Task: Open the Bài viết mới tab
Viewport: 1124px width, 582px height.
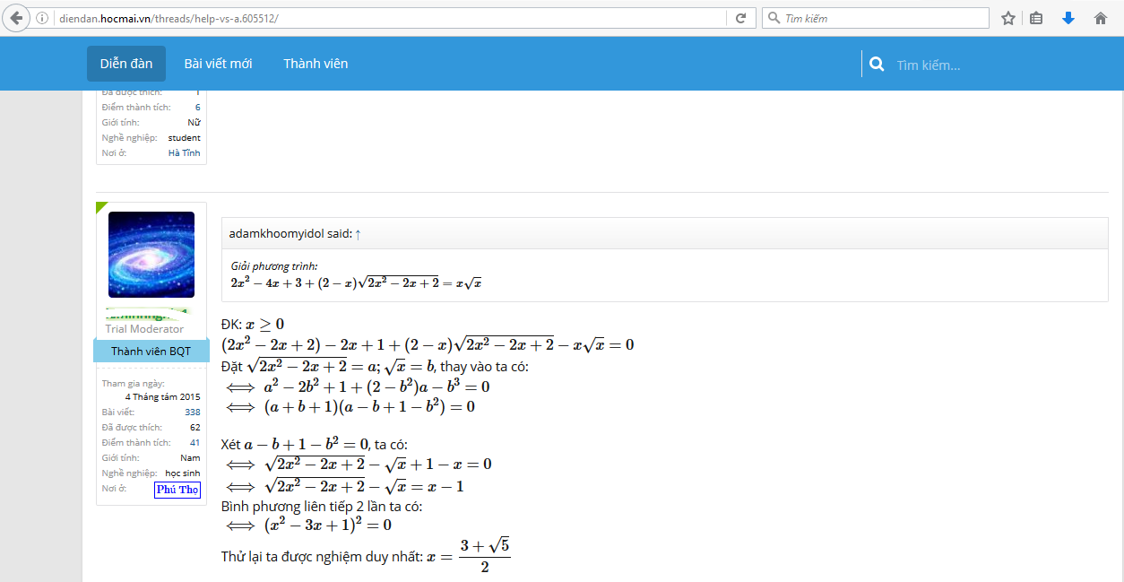Action: pos(218,64)
